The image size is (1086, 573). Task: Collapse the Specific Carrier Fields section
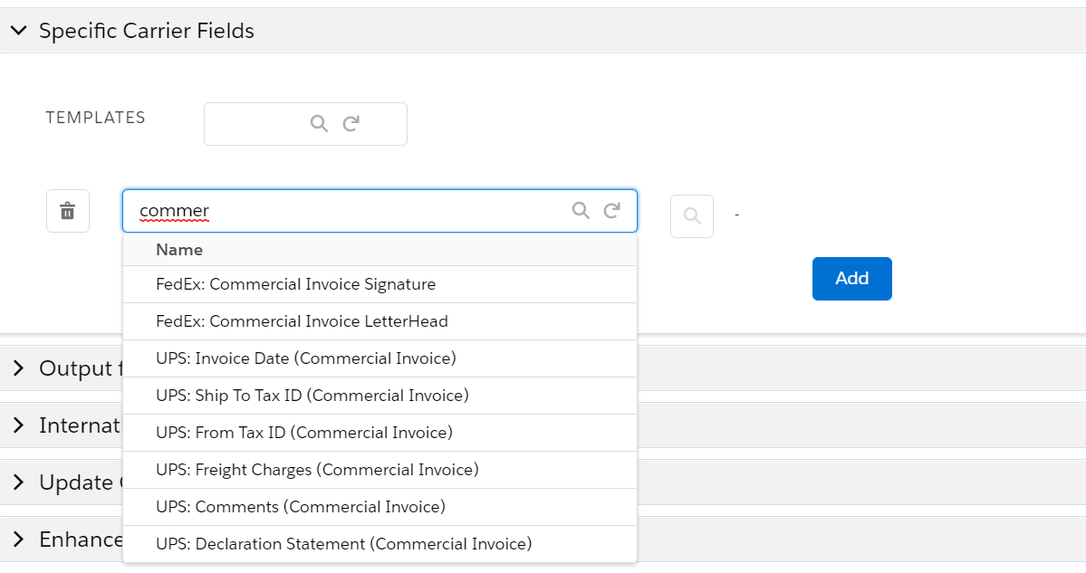(x=19, y=31)
